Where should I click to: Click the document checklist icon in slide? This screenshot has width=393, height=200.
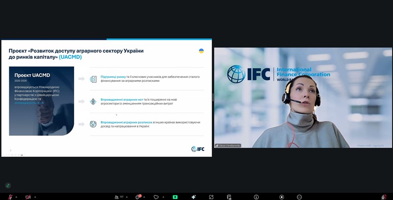93,79
